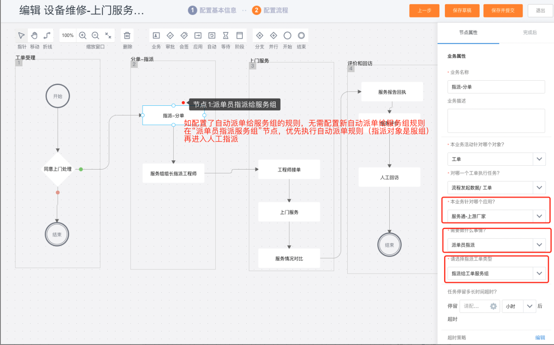Image resolution: width=554 pixels, height=345 pixels.
Task: Add an application (应用) node
Action: 198,35
